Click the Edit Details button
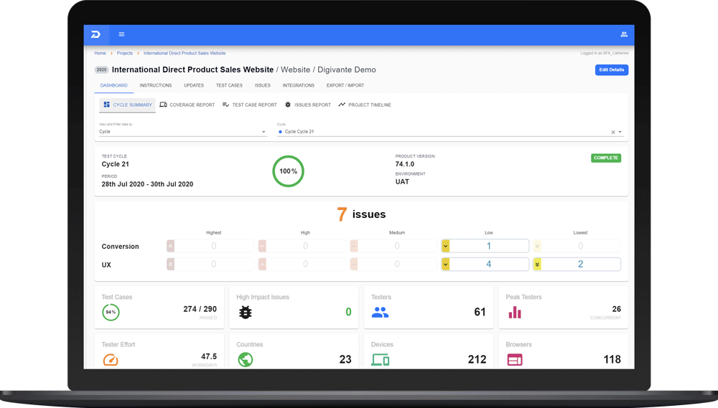This screenshot has width=718, height=408. [611, 70]
